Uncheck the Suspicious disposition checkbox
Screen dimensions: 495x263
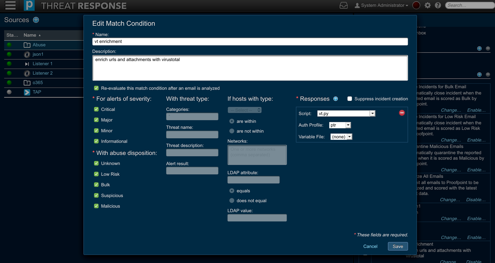tap(96, 195)
